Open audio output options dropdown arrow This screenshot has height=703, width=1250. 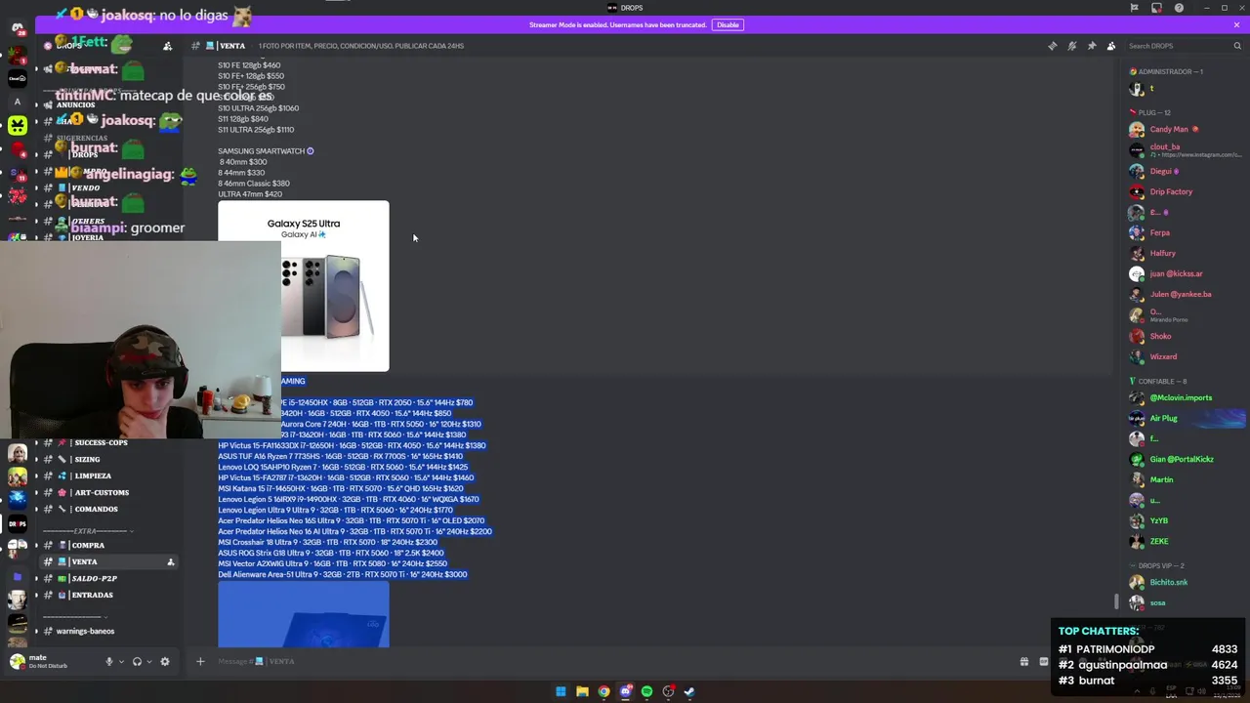coord(149,661)
